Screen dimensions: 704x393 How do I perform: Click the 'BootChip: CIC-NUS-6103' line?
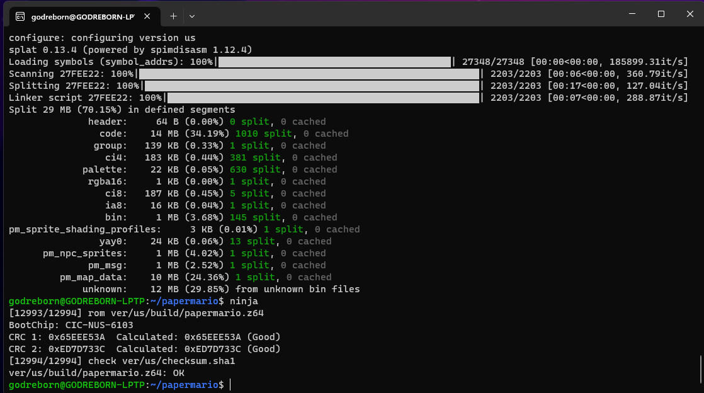(71, 325)
